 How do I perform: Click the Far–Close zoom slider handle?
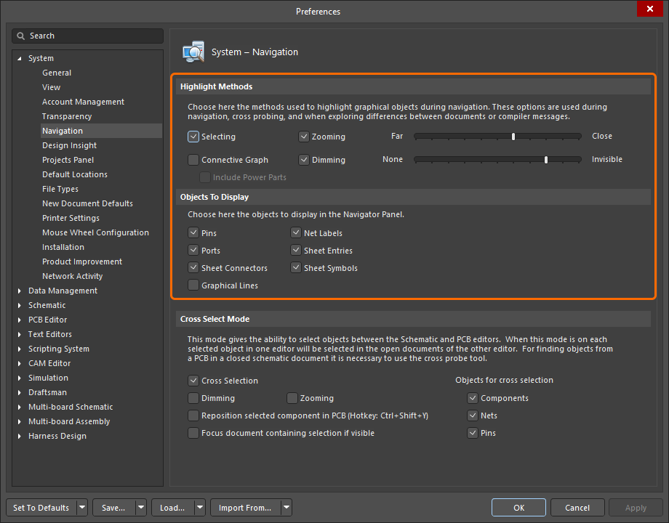pyautogui.click(x=513, y=136)
